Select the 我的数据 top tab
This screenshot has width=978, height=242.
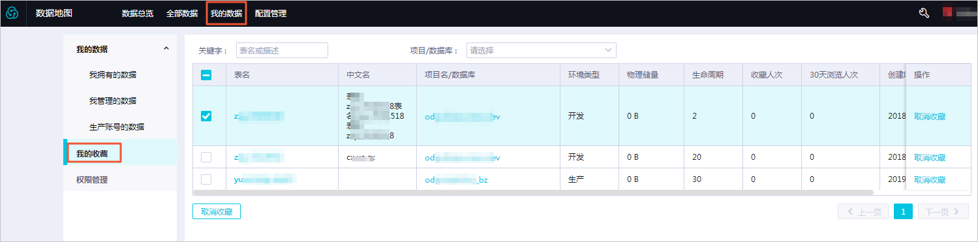point(226,13)
